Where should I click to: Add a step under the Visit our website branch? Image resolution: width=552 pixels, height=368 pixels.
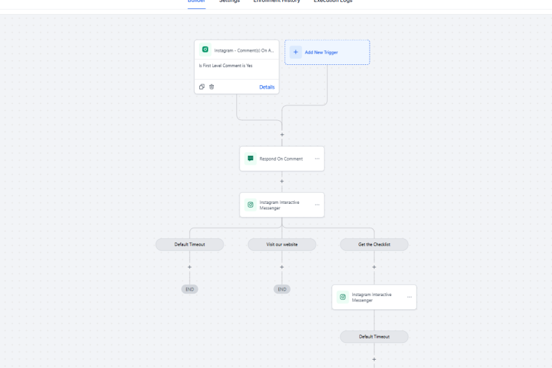click(x=282, y=267)
